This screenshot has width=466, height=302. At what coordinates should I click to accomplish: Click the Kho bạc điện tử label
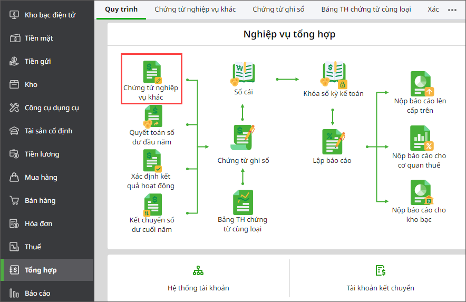tap(50, 15)
